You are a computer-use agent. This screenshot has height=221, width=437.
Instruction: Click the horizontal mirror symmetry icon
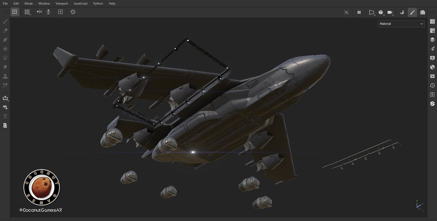pyautogui.click(x=39, y=12)
